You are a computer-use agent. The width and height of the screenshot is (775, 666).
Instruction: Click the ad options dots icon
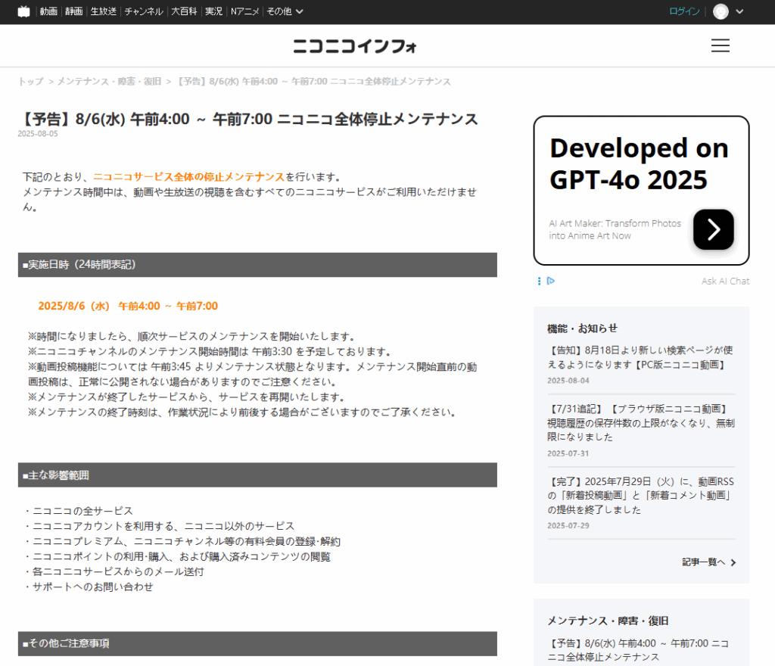click(539, 281)
